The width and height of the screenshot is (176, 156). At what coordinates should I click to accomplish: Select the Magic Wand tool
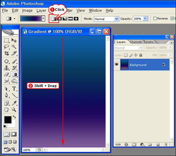click(14, 47)
